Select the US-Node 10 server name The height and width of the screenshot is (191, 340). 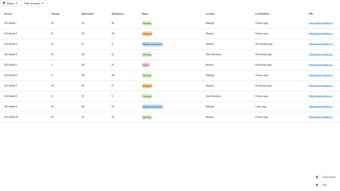click(x=11, y=117)
